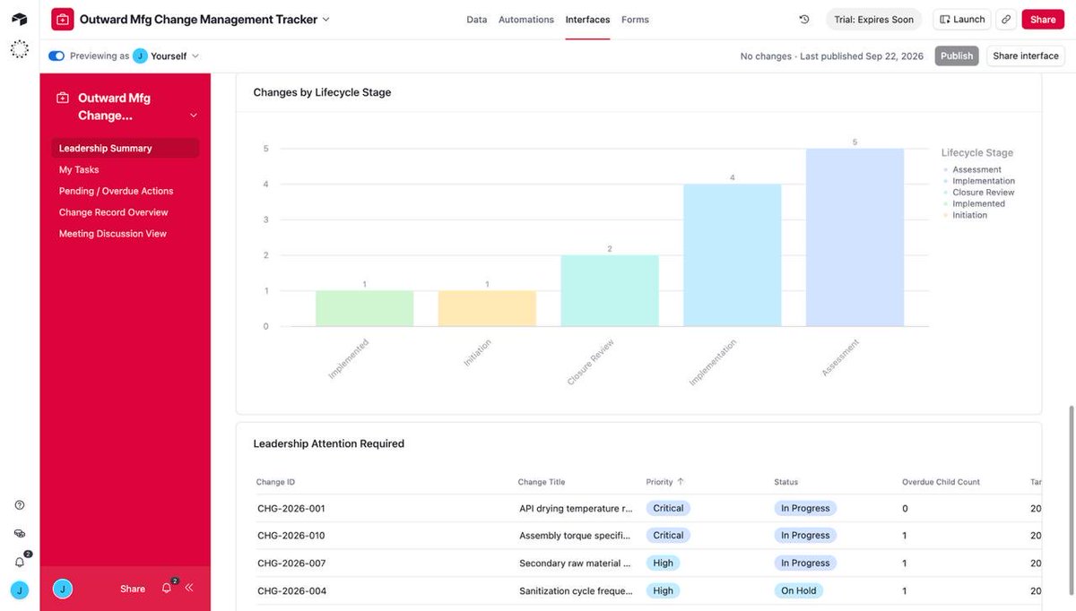This screenshot has width=1076, height=611.
Task: Switch to the Automations tab
Action: pos(526,20)
